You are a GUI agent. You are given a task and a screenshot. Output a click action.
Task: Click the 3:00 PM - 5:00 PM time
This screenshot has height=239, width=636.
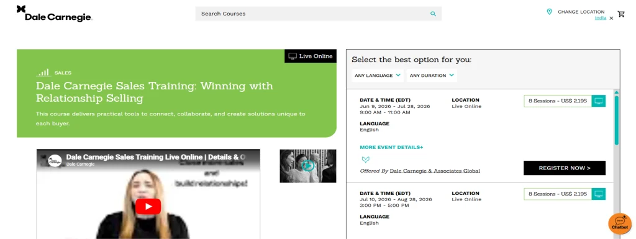[x=384, y=205]
